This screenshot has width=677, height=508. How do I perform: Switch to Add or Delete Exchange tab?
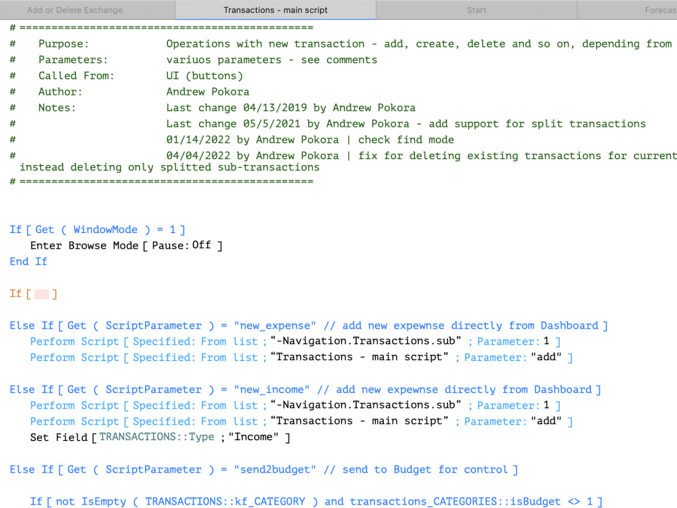(87, 10)
